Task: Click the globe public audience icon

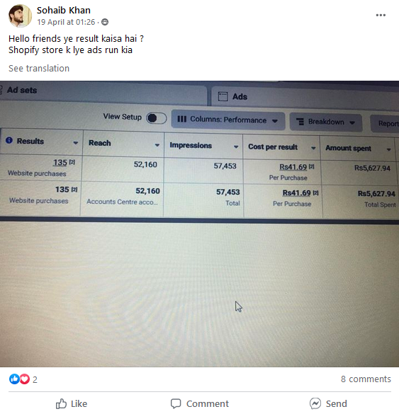Action: [x=105, y=22]
